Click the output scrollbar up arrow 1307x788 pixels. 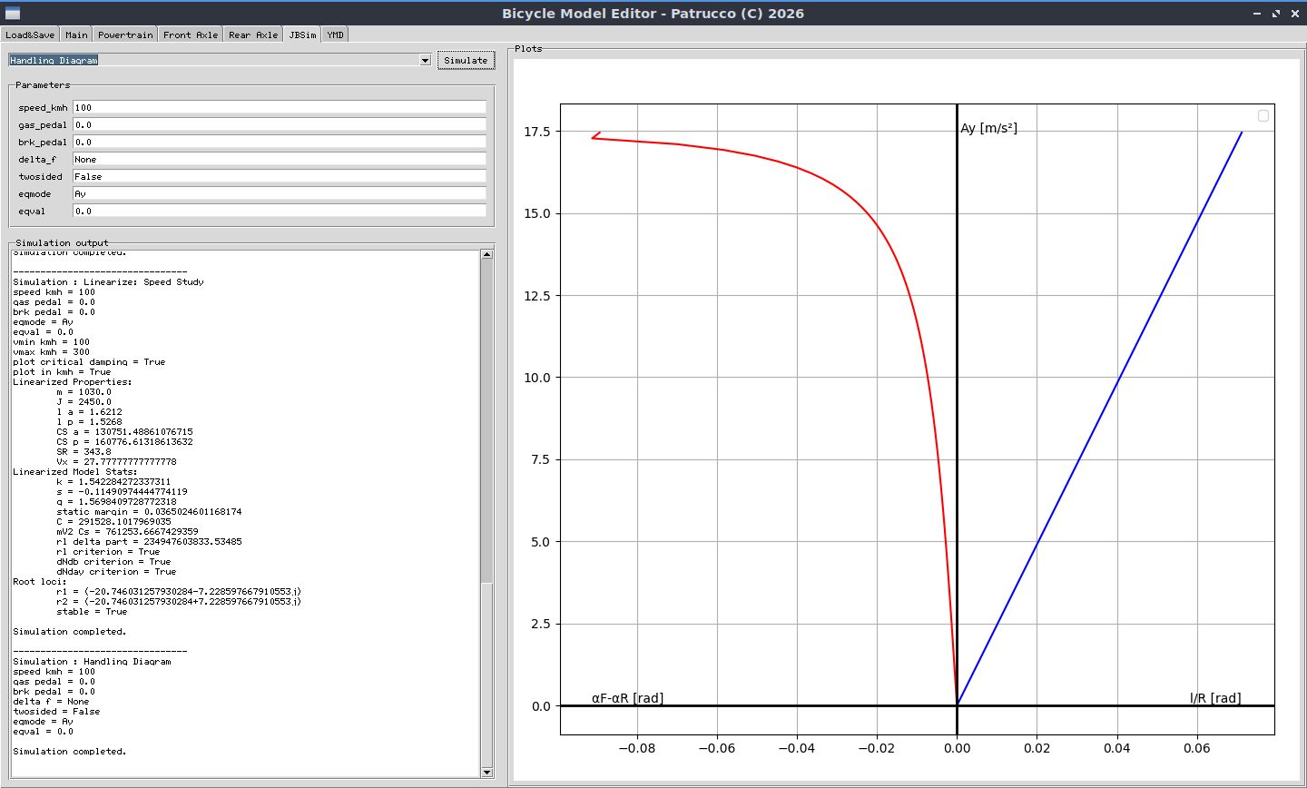pos(486,254)
